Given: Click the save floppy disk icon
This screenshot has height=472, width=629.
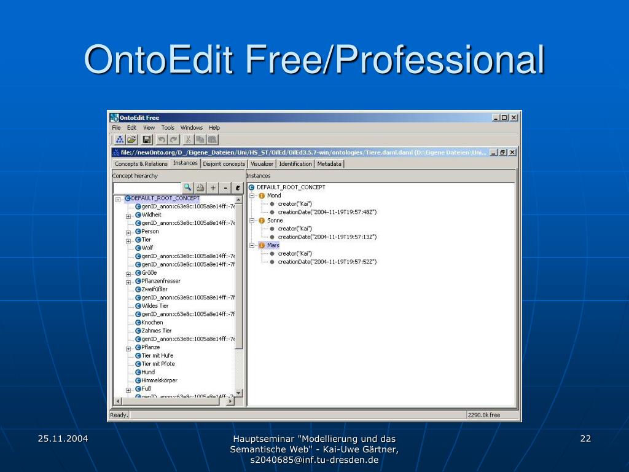Looking at the screenshot, I should [147, 140].
